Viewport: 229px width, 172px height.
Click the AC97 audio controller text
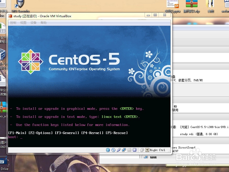pos(175,151)
